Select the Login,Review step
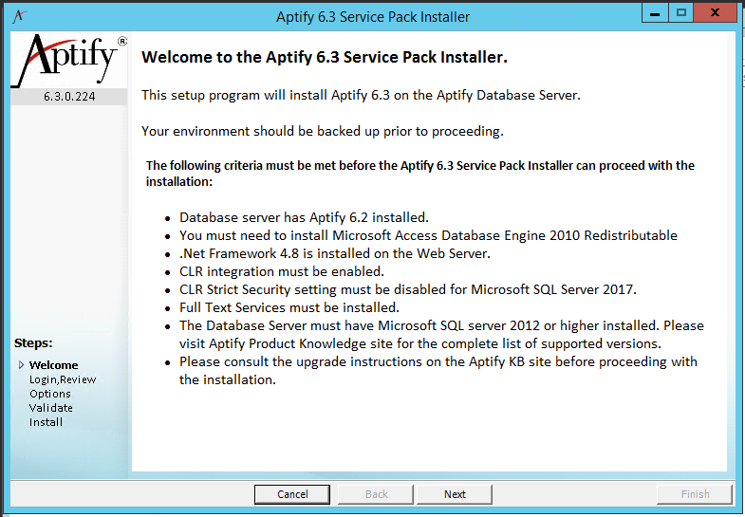The height and width of the screenshot is (517, 745). click(63, 379)
